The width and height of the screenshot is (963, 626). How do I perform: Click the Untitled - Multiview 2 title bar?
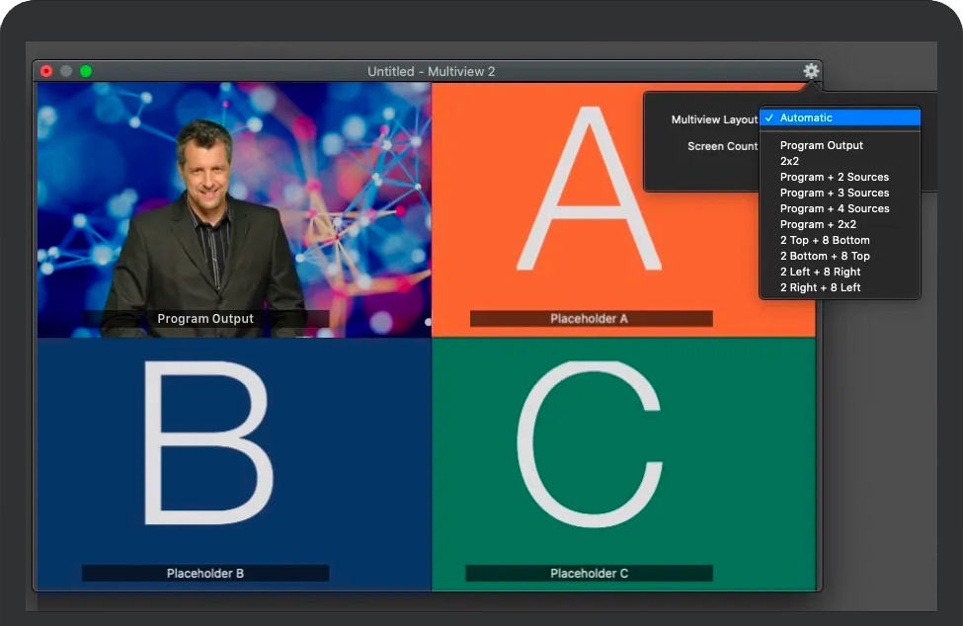[431, 71]
